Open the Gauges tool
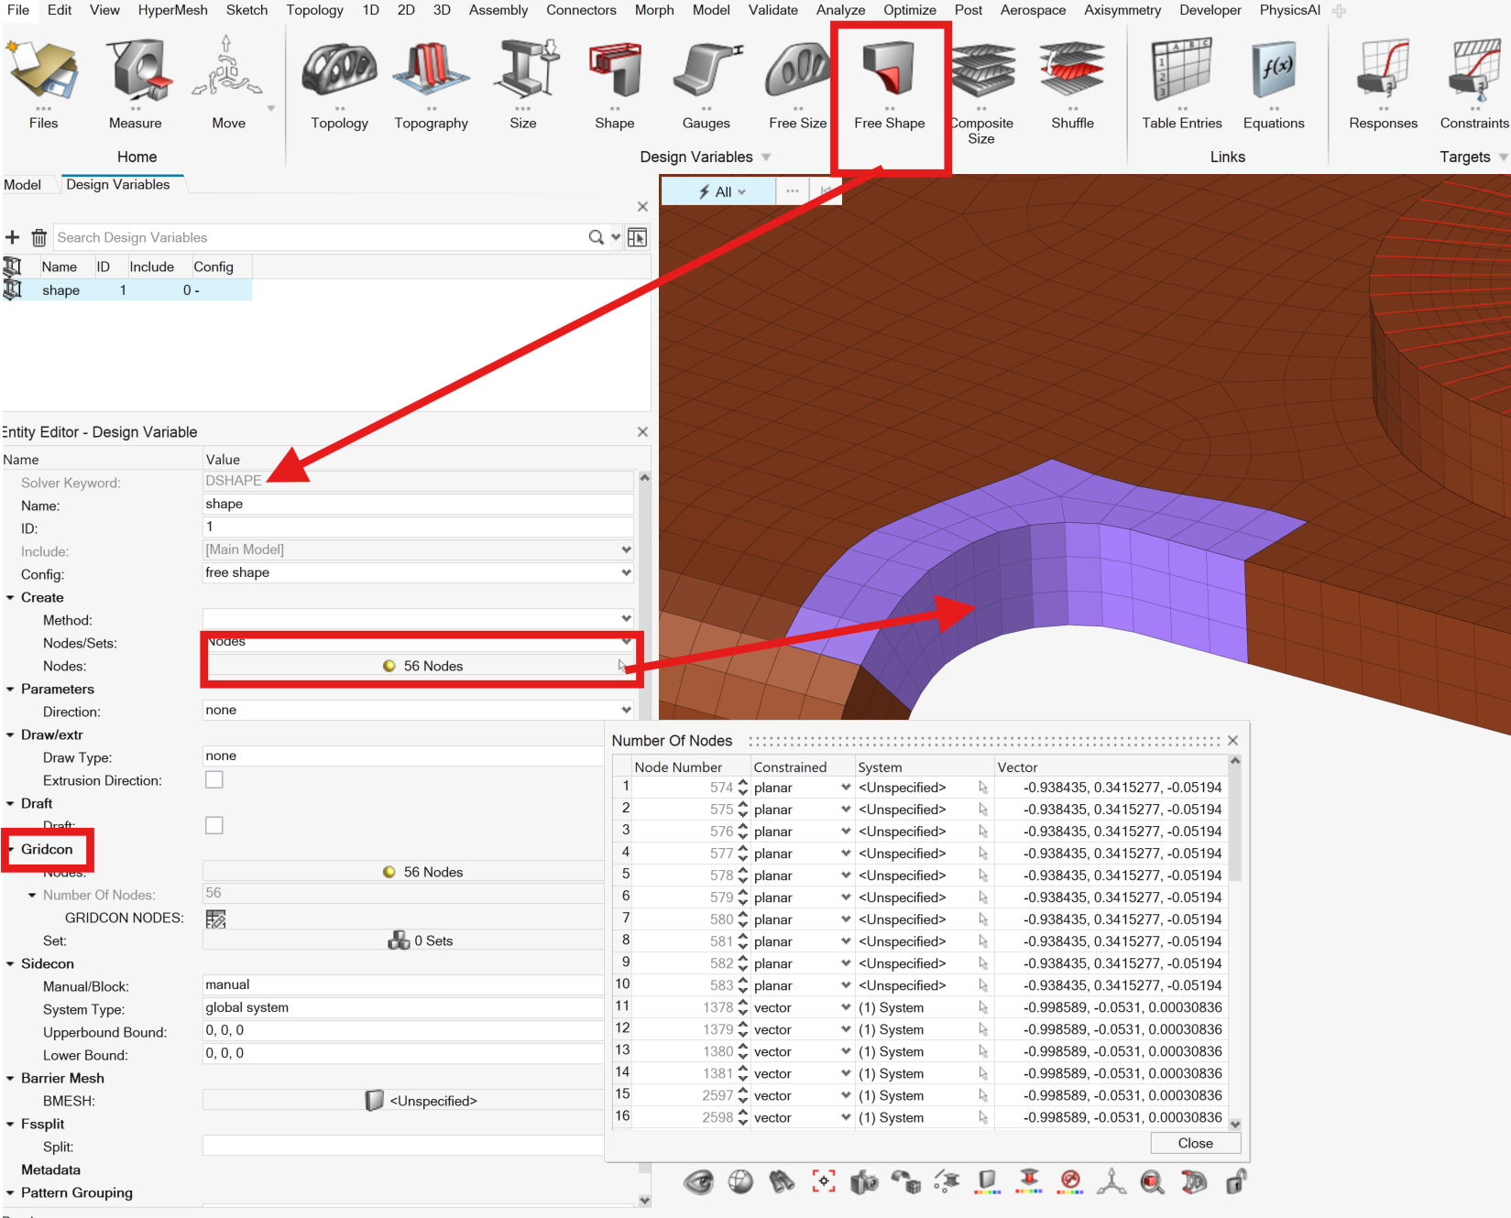This screenshot has width=1511, height=1218. pos(706,82)
